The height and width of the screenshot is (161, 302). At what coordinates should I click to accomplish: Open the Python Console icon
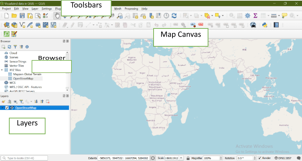point(265,25)
